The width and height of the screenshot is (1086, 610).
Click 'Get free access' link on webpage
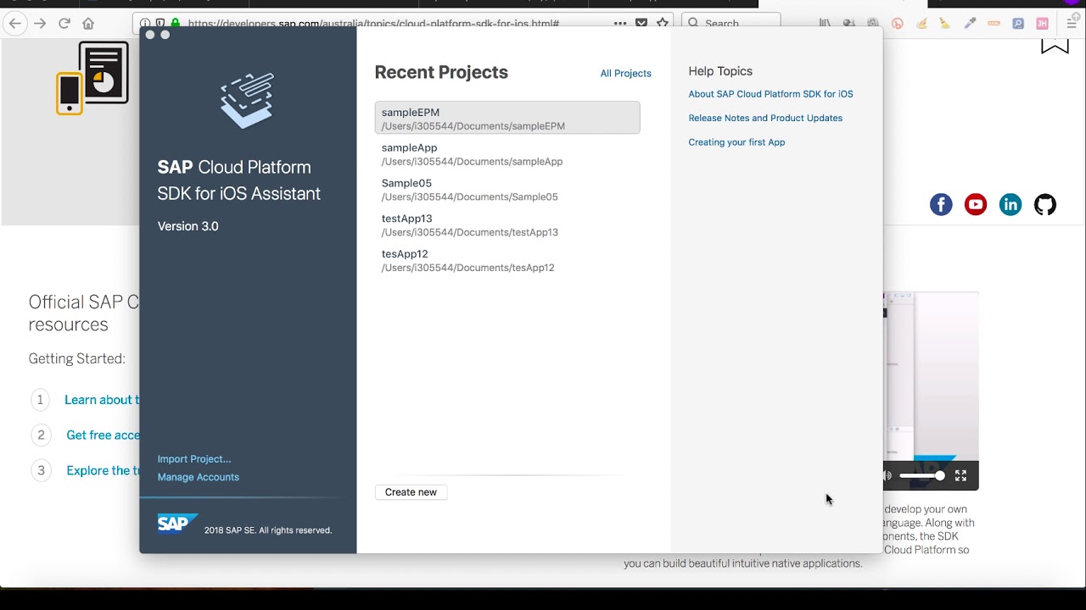[103, 435]
